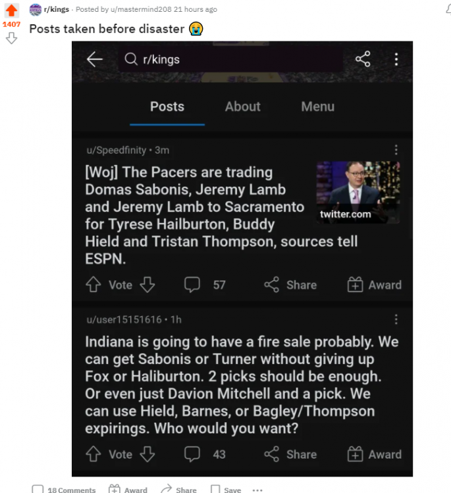
Task: Upvote the Woj Pacers trade post
Action: coord(93,285)
